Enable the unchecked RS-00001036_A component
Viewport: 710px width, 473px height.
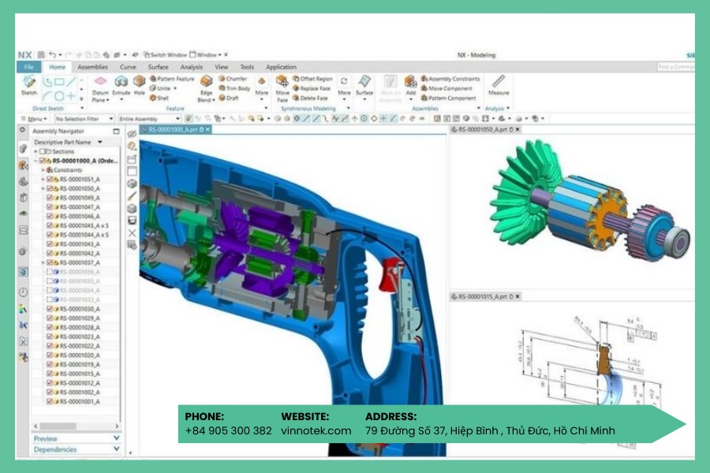point(50,272)
